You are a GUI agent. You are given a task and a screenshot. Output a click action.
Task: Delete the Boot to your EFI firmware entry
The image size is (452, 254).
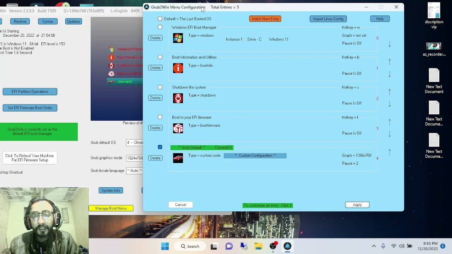click(x=155, y=128)
